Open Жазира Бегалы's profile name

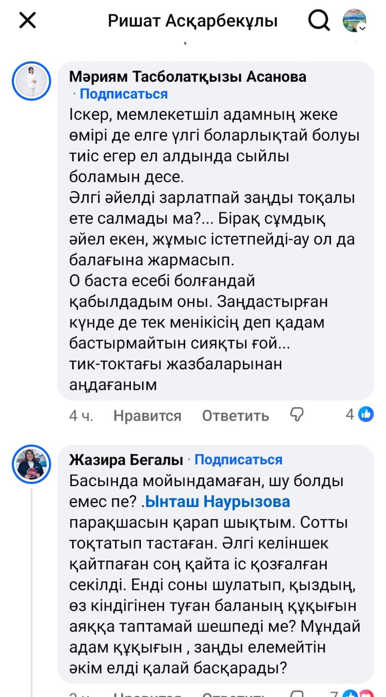(x=126, y=460)
